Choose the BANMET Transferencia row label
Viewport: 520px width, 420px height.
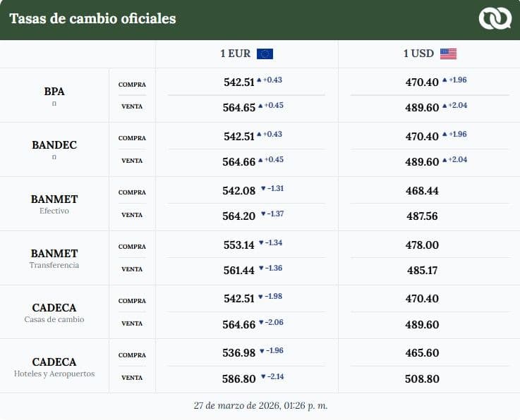tap(54, 257)
